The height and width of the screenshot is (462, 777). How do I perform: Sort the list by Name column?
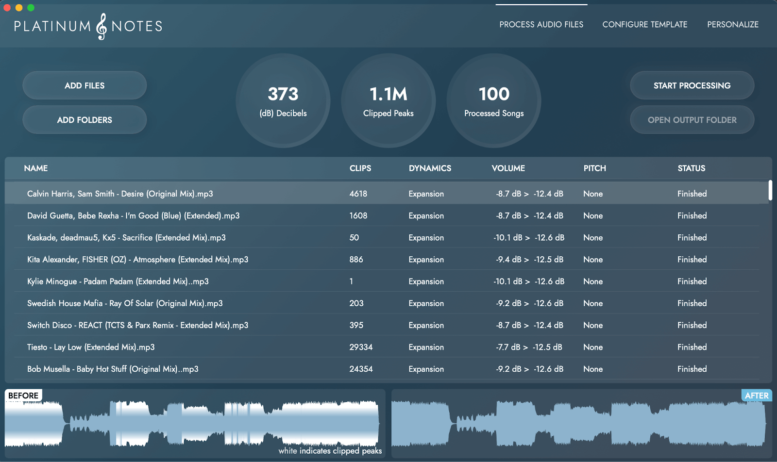pos(36,168)
